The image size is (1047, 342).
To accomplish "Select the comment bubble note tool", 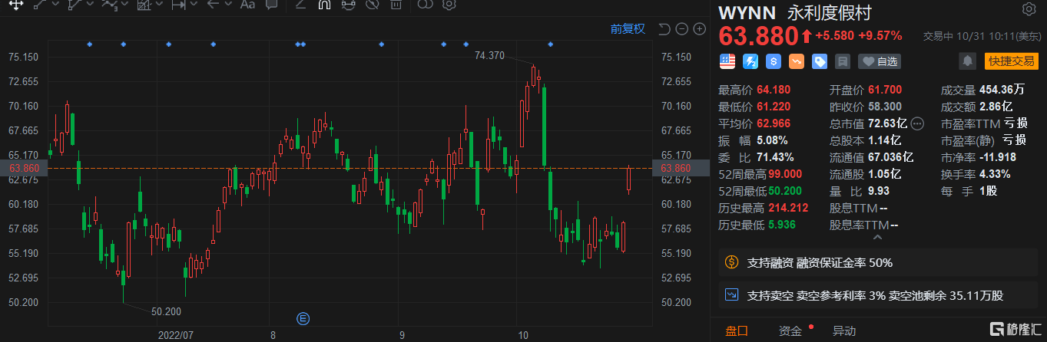I will pos(270,5).
